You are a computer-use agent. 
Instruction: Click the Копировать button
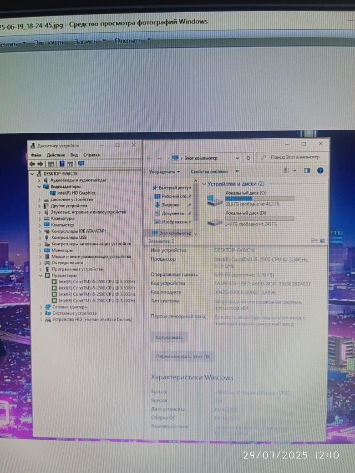[x=169, y=337]
